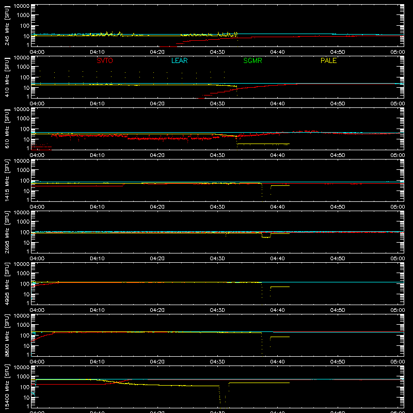This screenshot has height=413, width=413.
Task: Click the 1000 tick on 15400 MHz axis
Action: pos(23,377)
